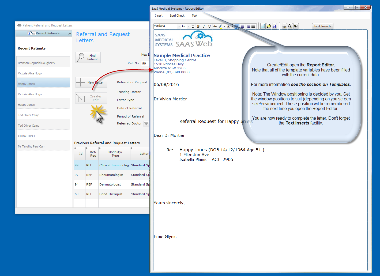Minimize the Report Editor window
Viewport: 380px width, 276px height.
(x=348, y=7)
